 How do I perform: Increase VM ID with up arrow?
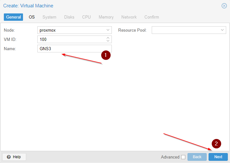108,38
